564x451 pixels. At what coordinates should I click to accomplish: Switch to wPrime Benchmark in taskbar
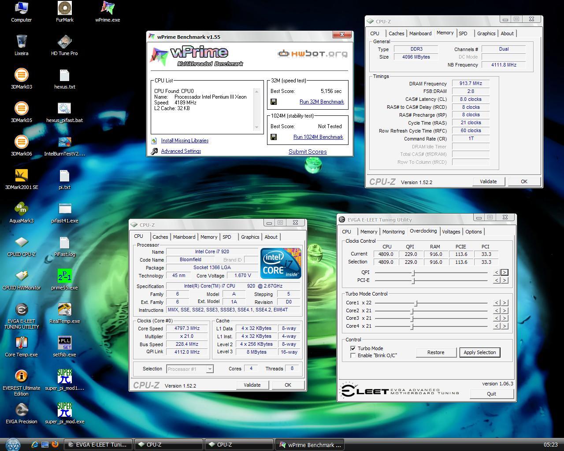pyautogui.click(x=310, y=445)
